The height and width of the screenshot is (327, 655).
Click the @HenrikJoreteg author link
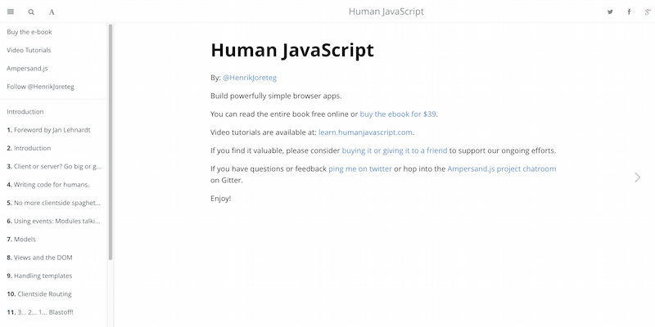[x=250, y=78]
